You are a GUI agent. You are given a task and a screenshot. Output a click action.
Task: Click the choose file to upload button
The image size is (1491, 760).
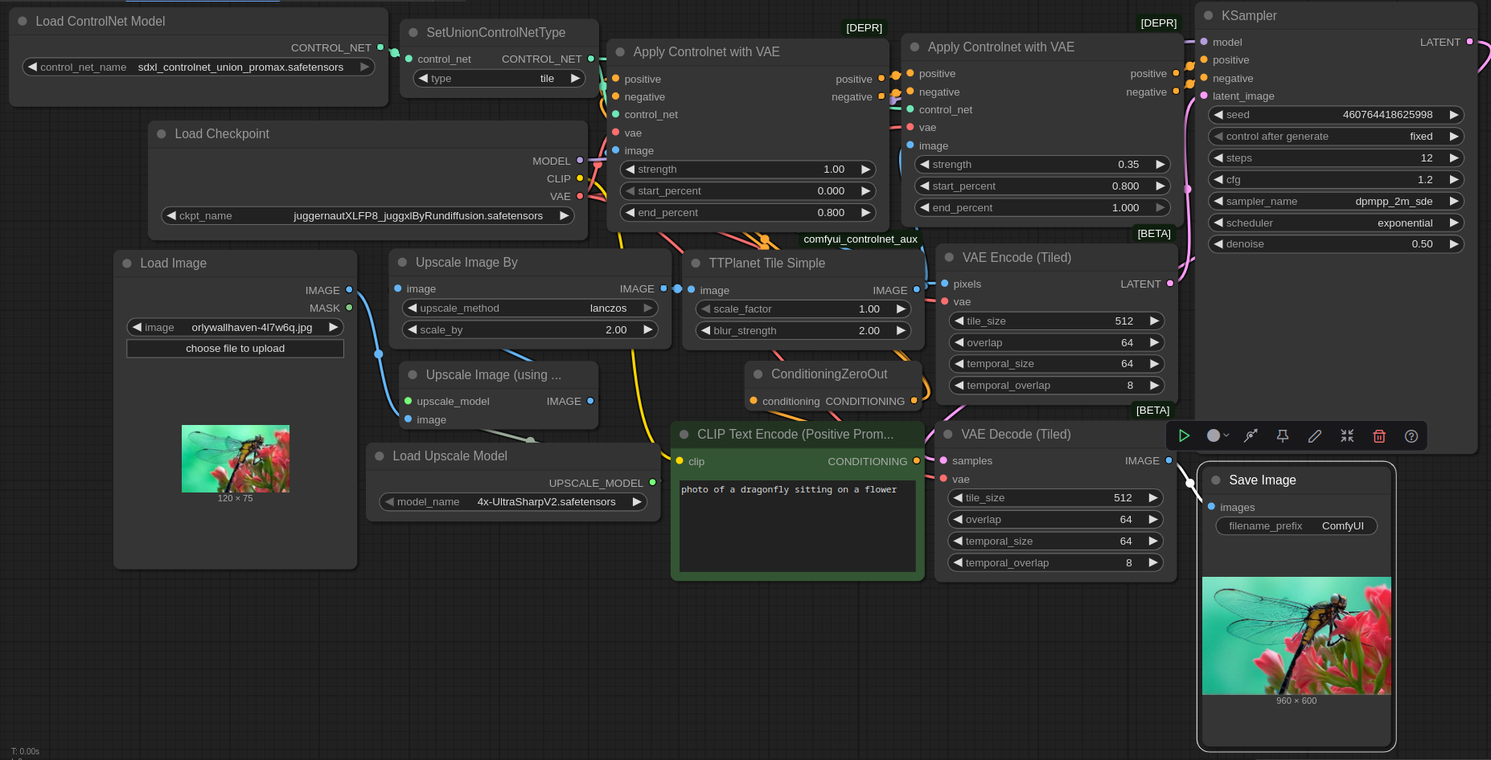point(235,349)
